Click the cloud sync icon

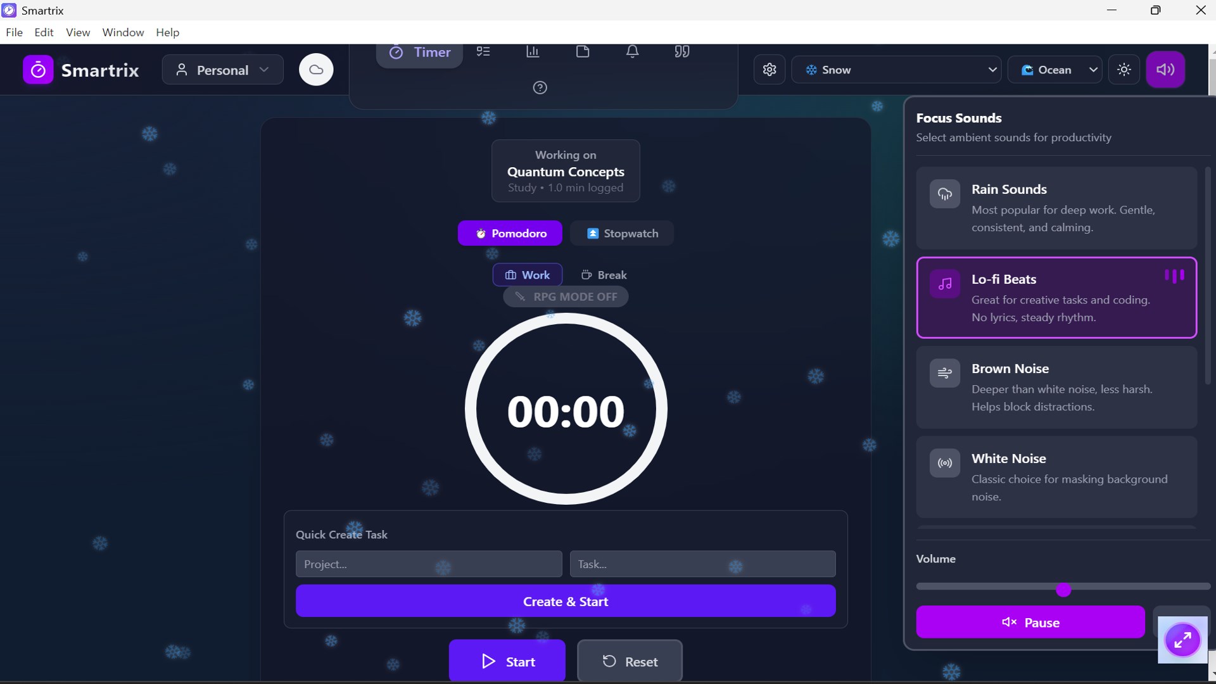316,70
